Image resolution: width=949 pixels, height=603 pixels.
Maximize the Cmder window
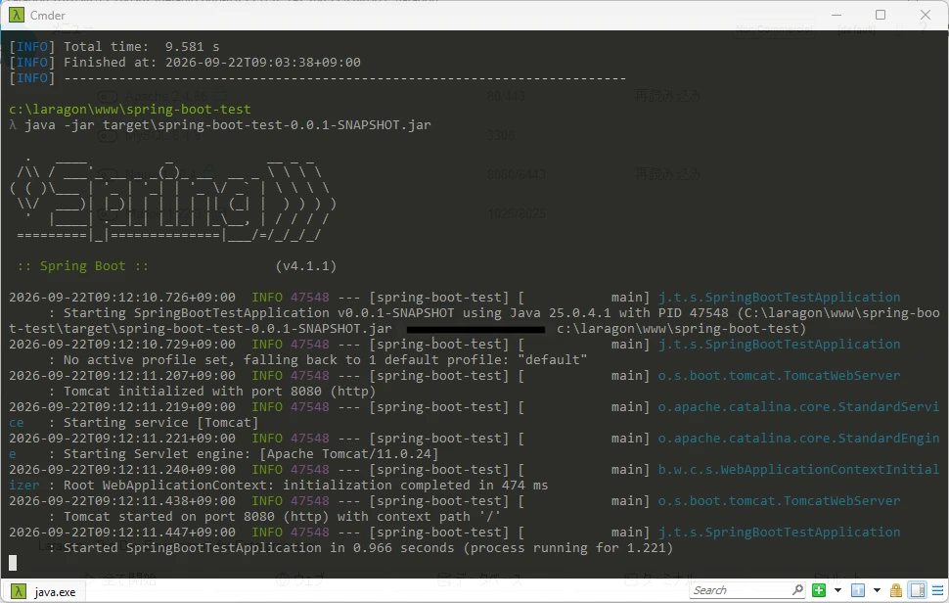(x=881, y=15)
